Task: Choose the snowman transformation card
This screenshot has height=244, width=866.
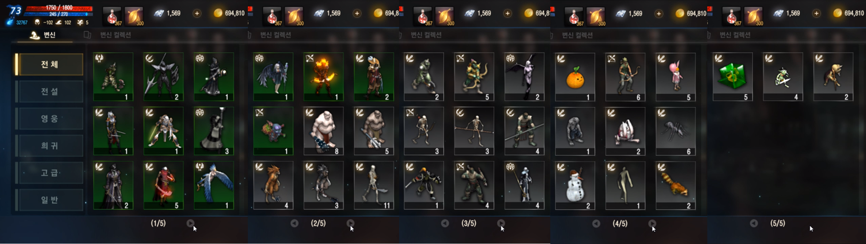Action: 575,185
